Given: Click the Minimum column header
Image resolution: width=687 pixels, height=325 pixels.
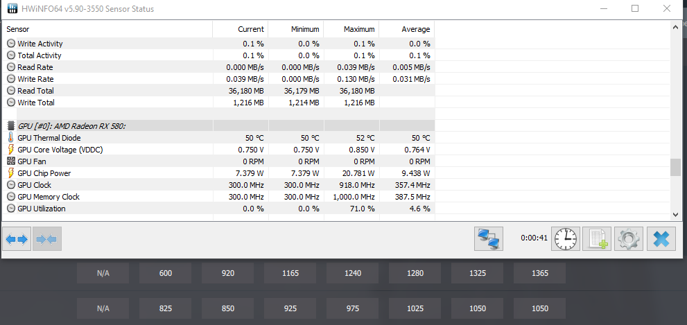Looking at the screenshot, I should pos(296,29).
